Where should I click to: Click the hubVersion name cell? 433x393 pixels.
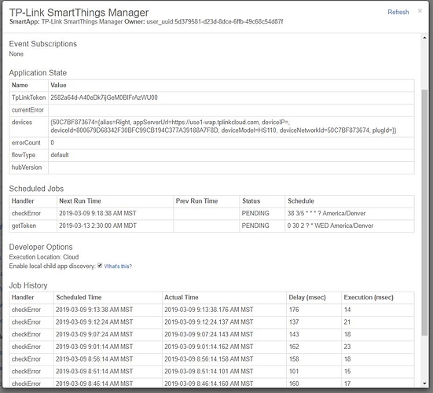[x=29, y=167]
